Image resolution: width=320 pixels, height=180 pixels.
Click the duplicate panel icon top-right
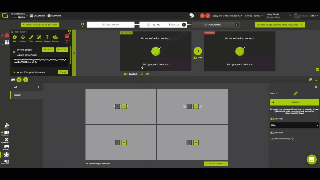(x=310, y=79)
